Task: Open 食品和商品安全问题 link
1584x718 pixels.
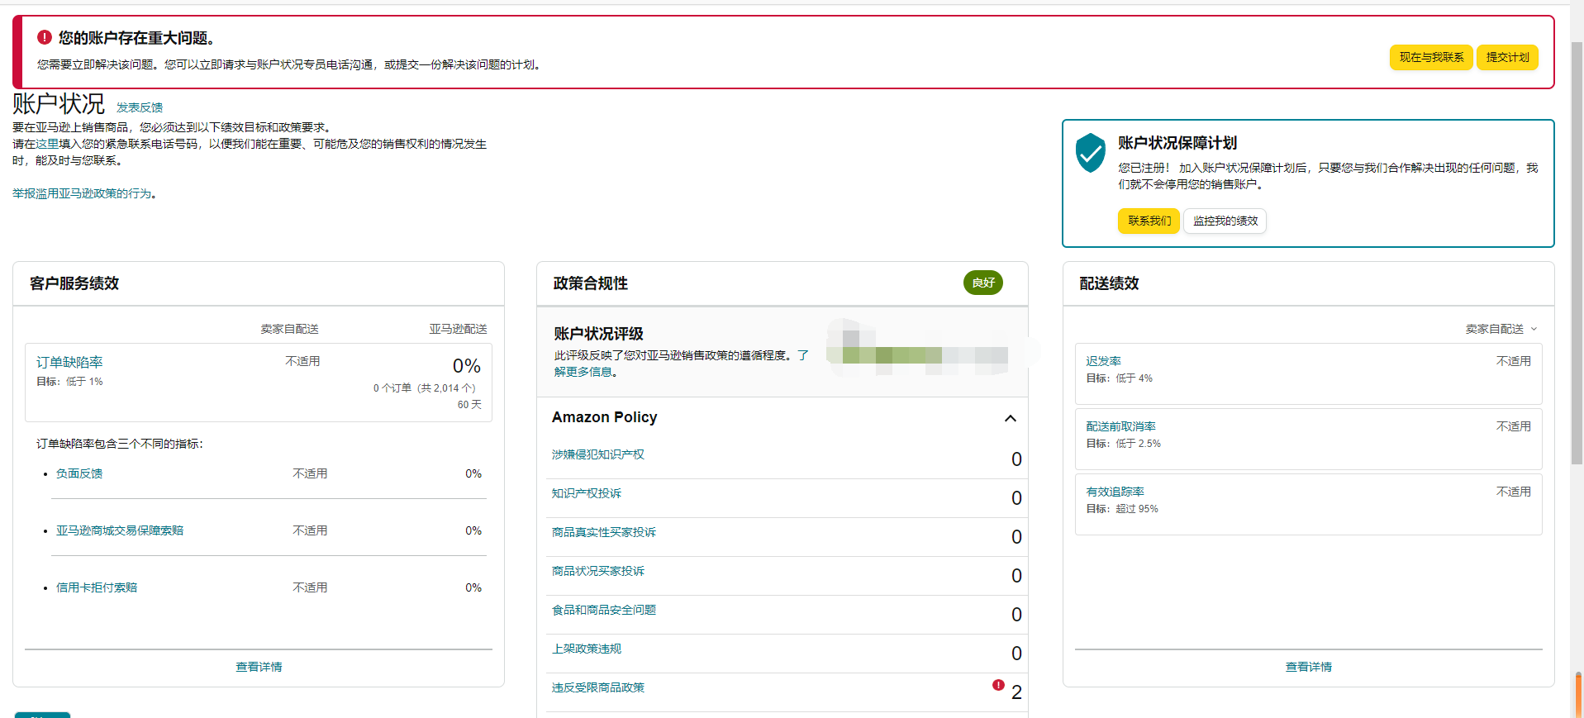Action: pos(604,610)
